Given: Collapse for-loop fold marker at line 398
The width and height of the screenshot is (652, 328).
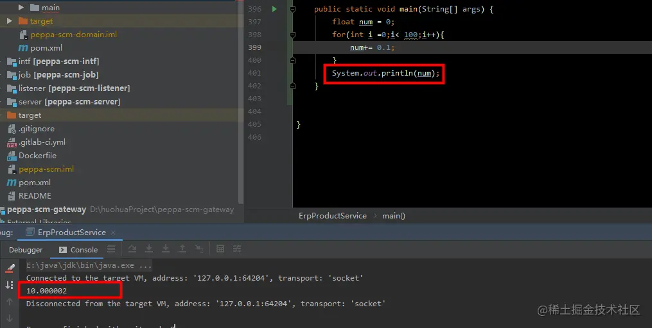Looking at the screenshot, I should pyautogui.click(x=293, y=35).
